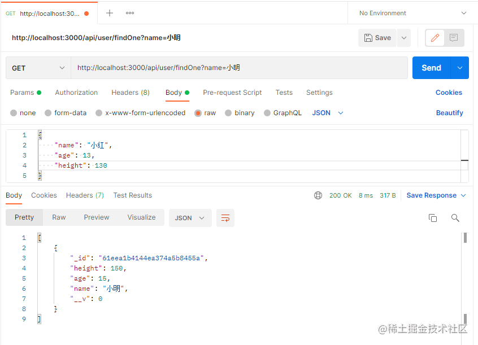Click the "name": "小明" response line

coord(99,289)
